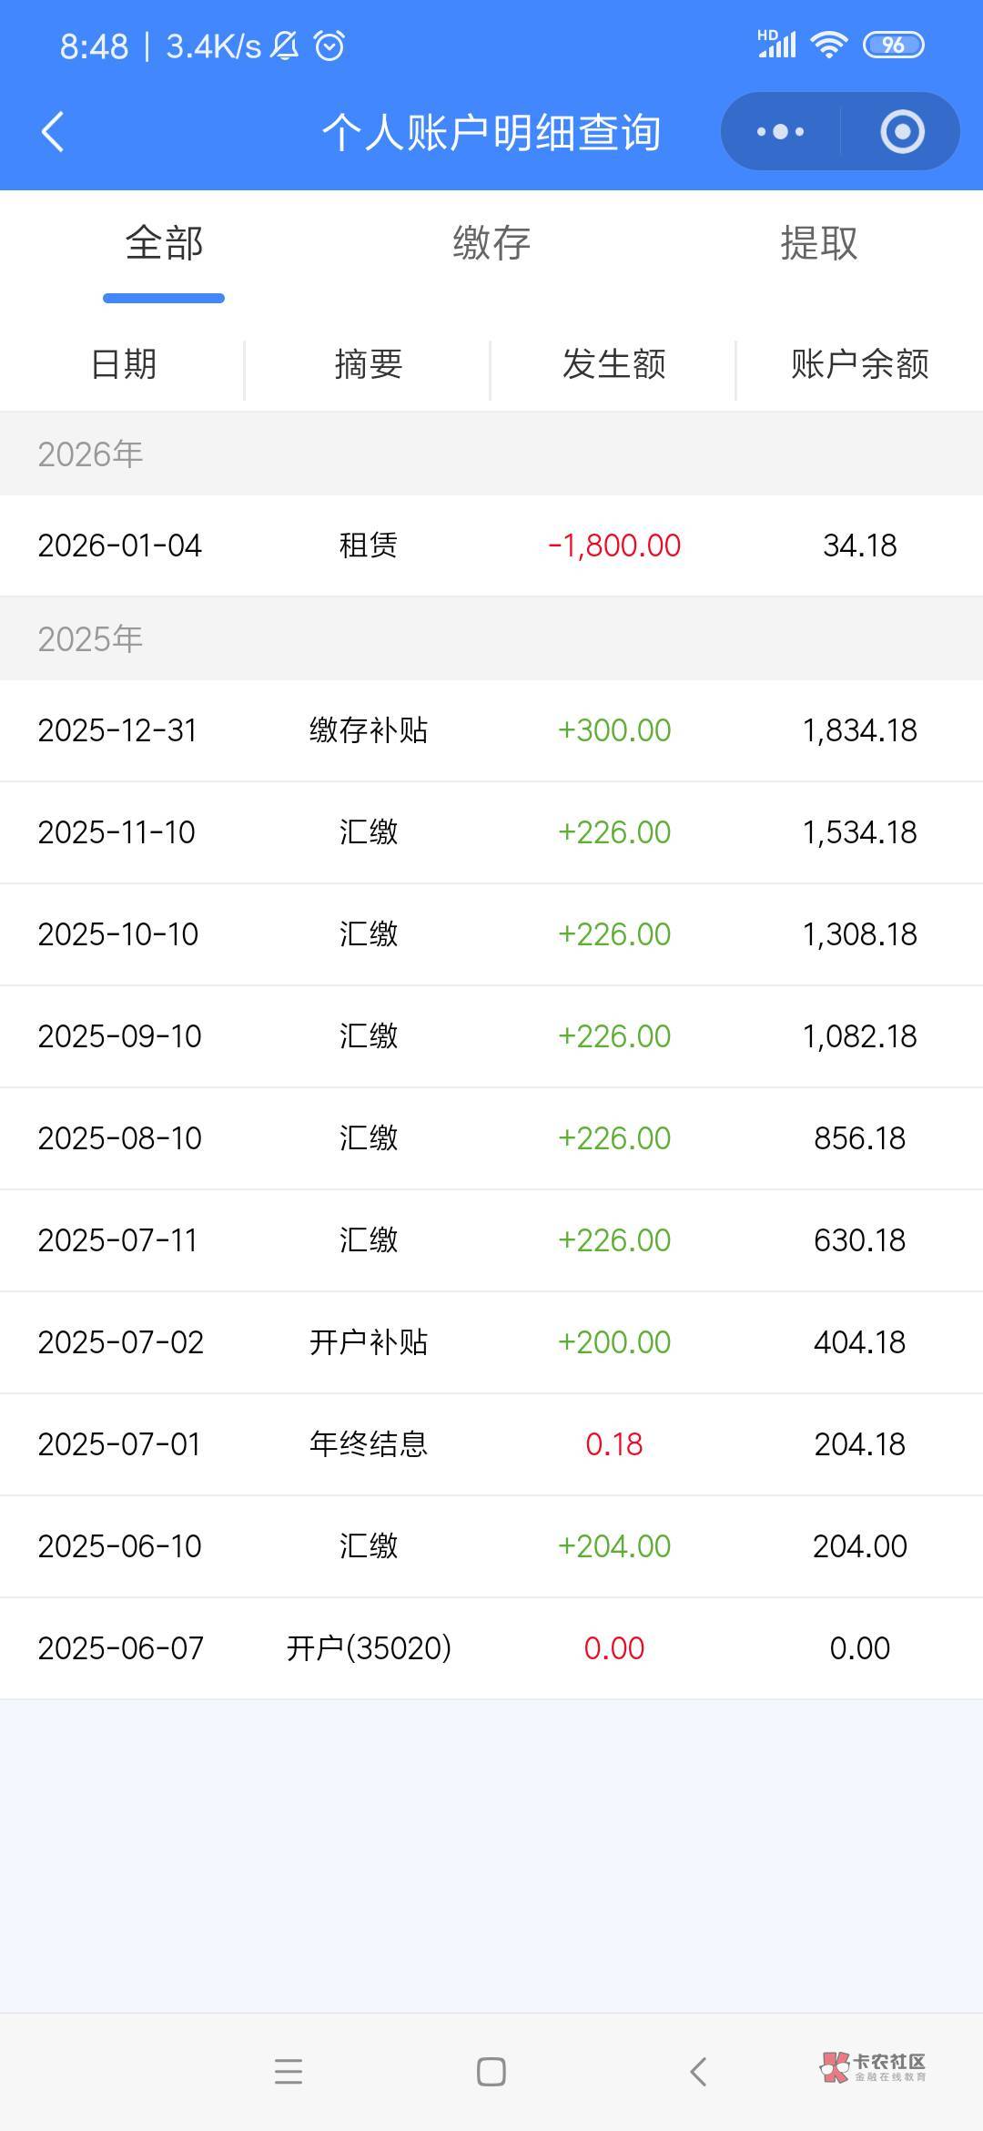
Task: Open the 年终结息 0.18 entry
Action: pyautogui.click(x=491, y=1444)
